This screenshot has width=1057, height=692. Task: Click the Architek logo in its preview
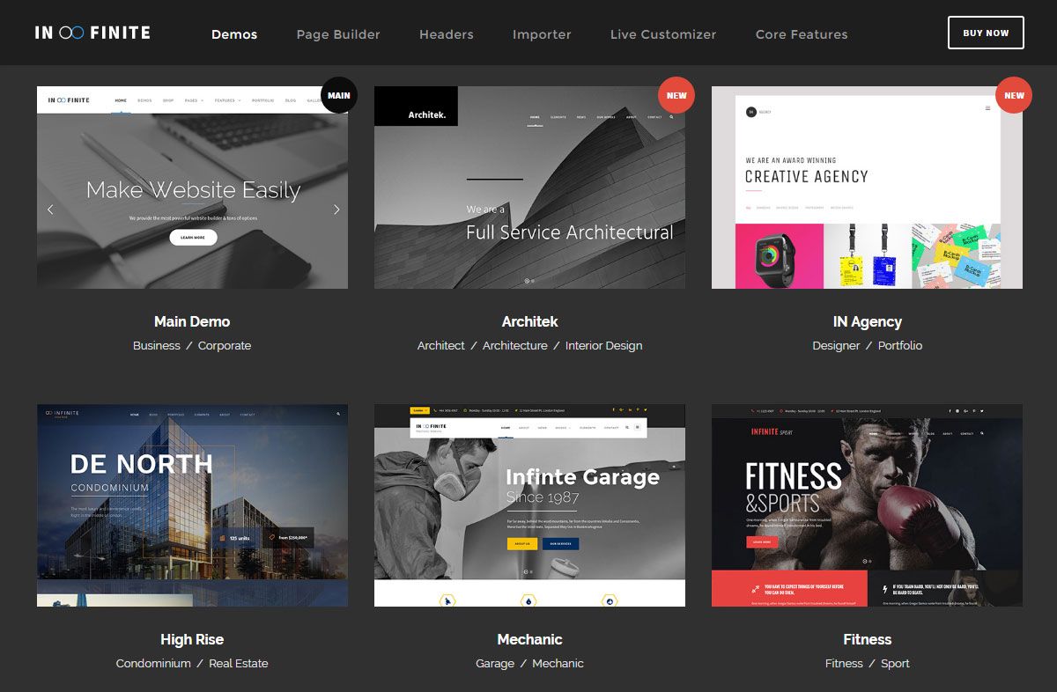click(x=417, y=107)
